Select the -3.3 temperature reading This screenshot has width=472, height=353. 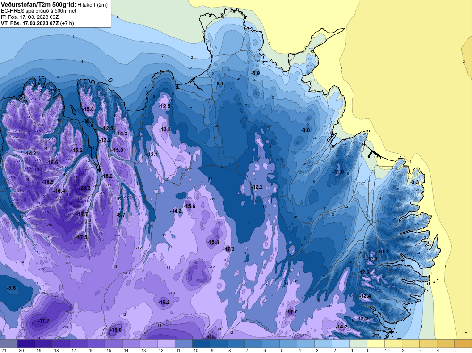click(415, 182)
